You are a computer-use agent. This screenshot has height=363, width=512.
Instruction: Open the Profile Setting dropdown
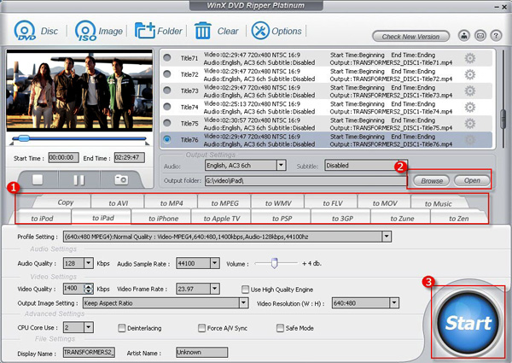[x=387, y=237]
